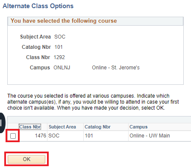Click the ONLNJ campus code
This screenshot has width=191, height=167.
pyautogui.click(x=62, y=68)
